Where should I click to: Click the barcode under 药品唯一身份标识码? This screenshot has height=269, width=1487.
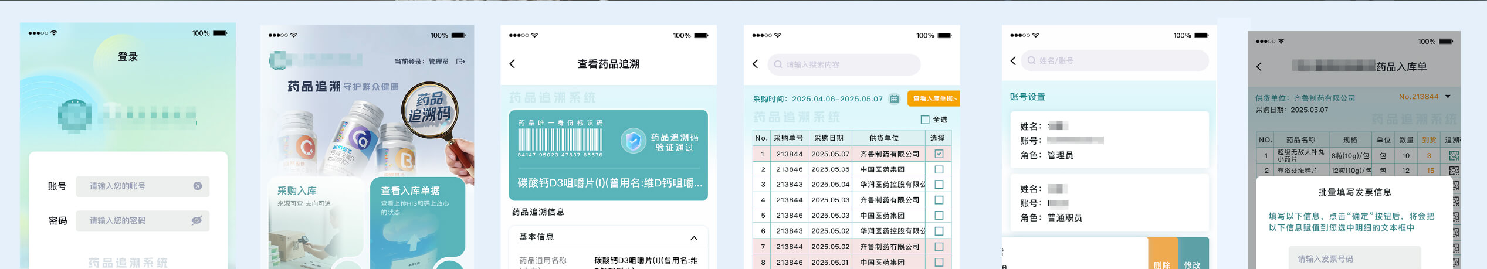560,140
